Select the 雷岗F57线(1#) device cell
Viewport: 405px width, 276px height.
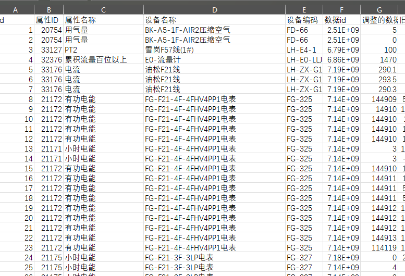tap(168, 50)
